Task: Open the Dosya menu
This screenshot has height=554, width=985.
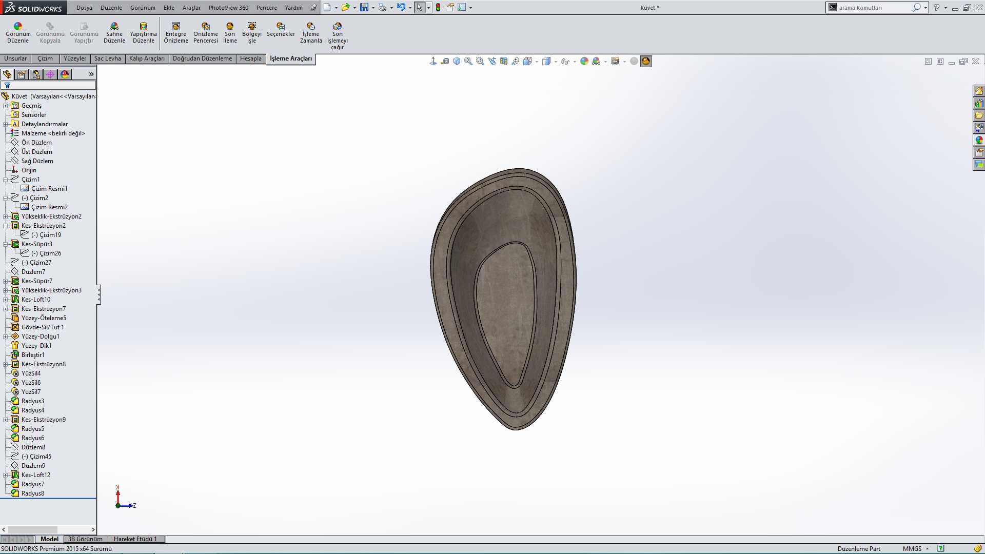Action: coord(84,8)
